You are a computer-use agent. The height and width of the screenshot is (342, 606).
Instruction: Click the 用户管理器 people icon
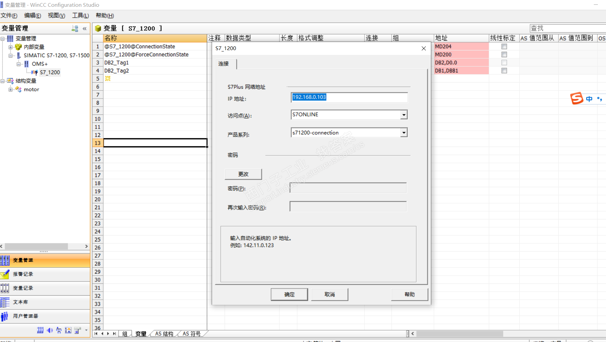[x=5, y=316]
